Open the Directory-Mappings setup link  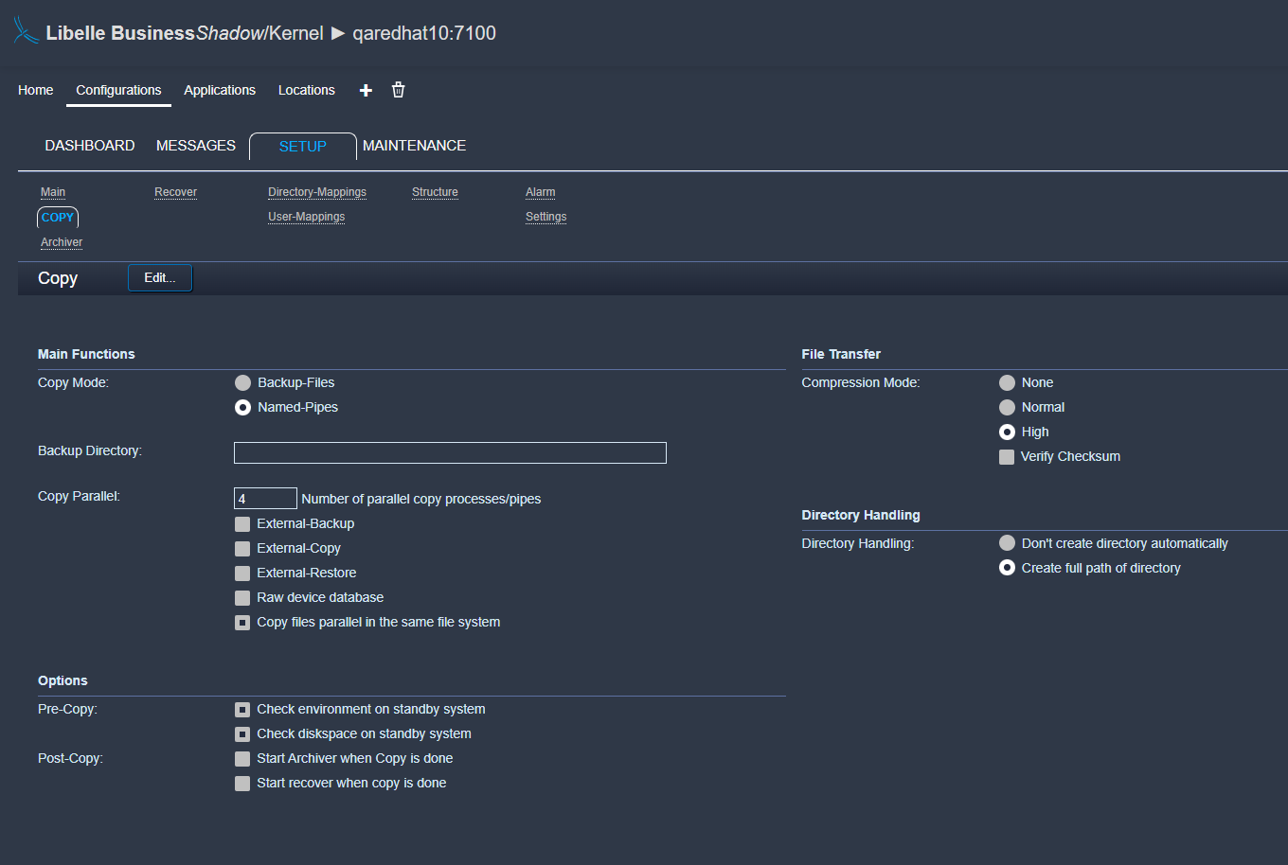coord(317,192)
